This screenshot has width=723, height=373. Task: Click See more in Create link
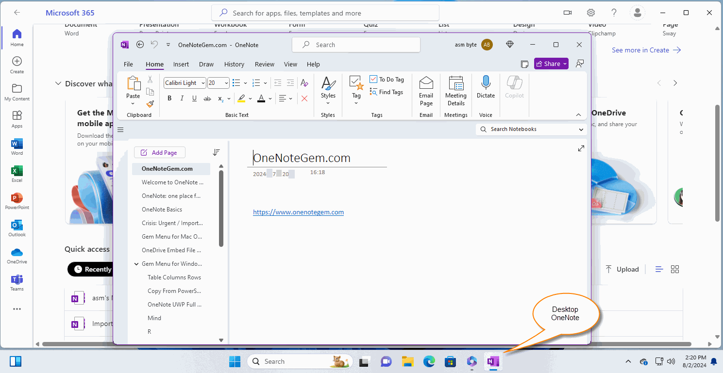point(646,50)
